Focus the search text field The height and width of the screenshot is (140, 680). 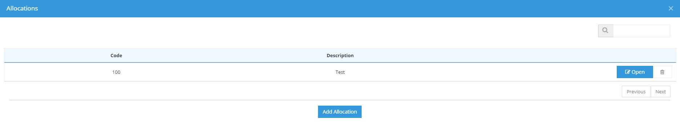[x=641, y=31]
